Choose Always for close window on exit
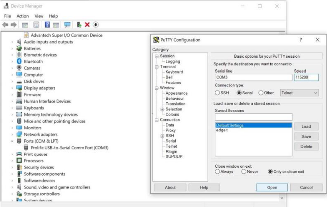This screenshot has width=327, height=207. (217, 172)
